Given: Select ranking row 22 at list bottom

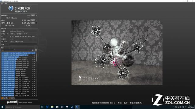Looking at the screenshot, I should click(18, 95).
